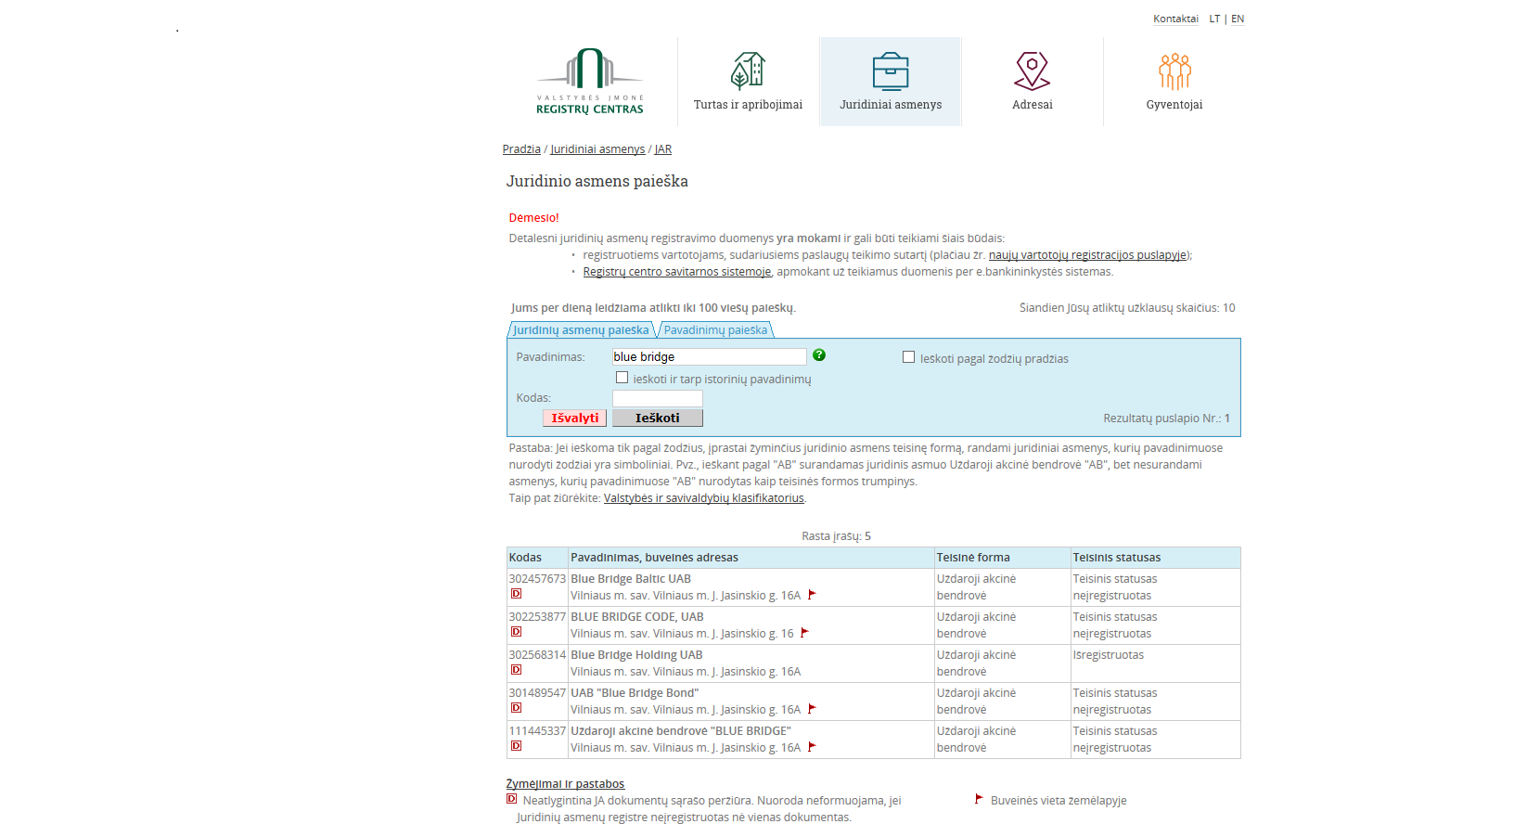This screenshot has height=837, width=1527.
Task: Open Valstybės ir savivaldybių klasifikatorius link
Action: pyautogui.click(x=703, y=498)
